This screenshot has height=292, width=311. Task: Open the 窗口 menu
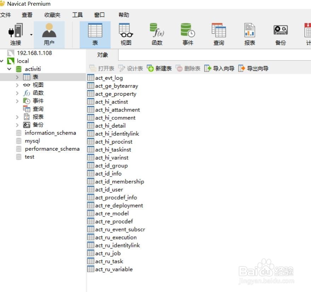tap(99, 15)
